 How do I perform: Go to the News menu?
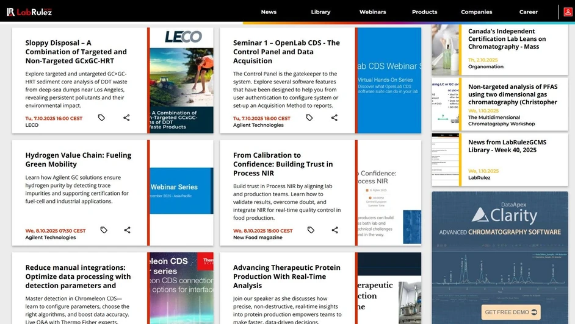[x=269, y=12]
